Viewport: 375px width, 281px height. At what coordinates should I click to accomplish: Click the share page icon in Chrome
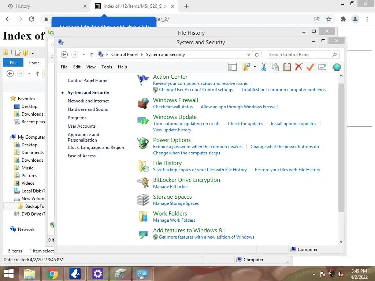click(x=317, y=19)
